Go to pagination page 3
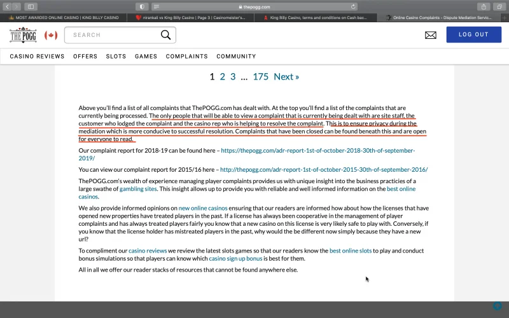Viewport: 509px width, 318px height. coord(233,76)
